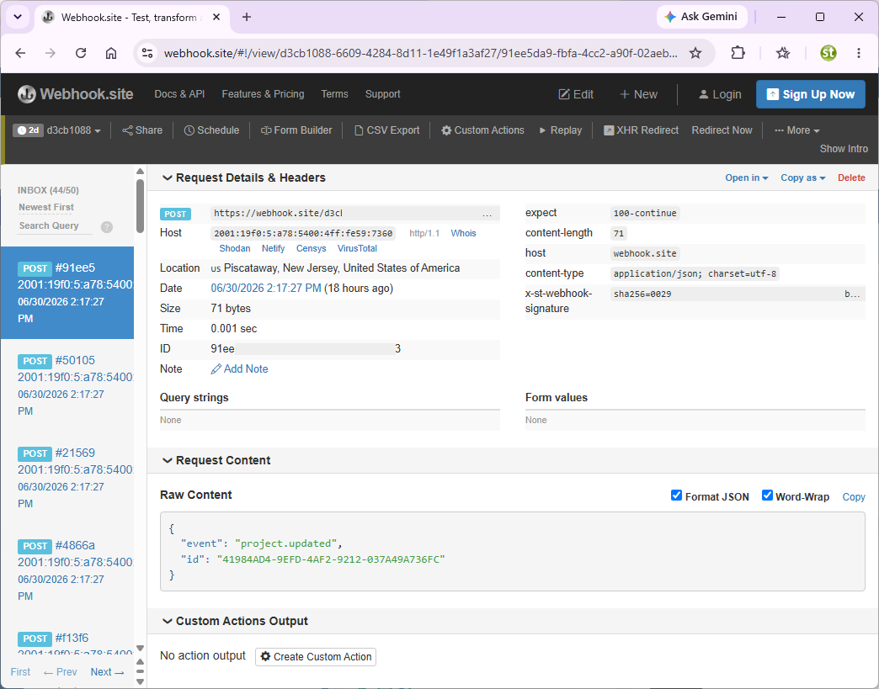
Task: Click Edit in the top bar
Action: click(x=576, y=94)
